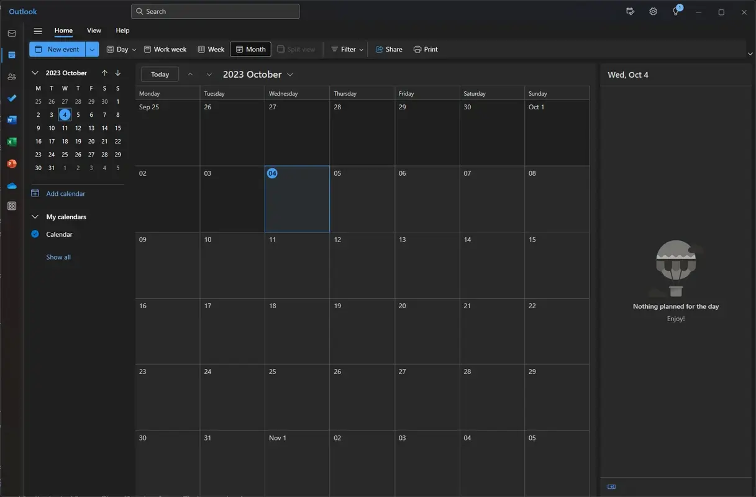The image size is (756, 497).
Task: View notifications via the lightbulb icon
Action: click(x=675, y=11)
